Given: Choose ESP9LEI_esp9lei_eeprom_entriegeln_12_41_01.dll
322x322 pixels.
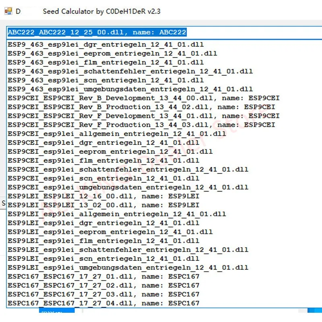Looking at the screenshot, I should pos(110,232).
